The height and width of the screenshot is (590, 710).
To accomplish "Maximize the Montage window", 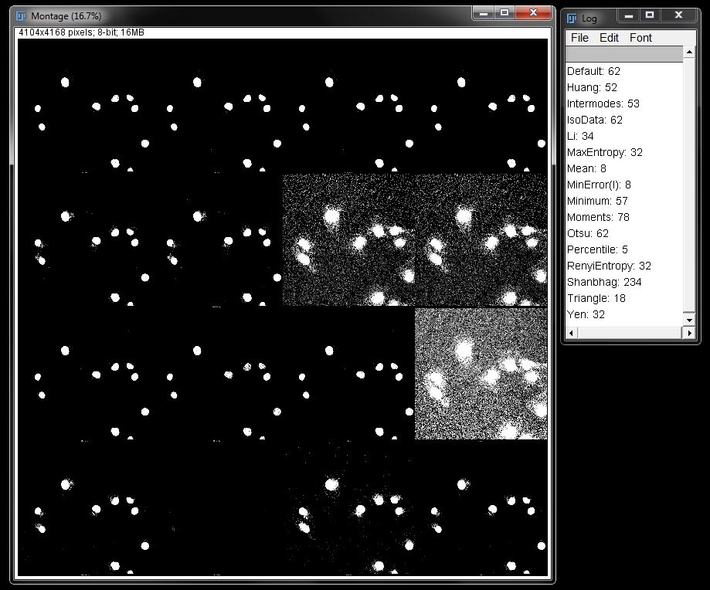I will point(505,13).
